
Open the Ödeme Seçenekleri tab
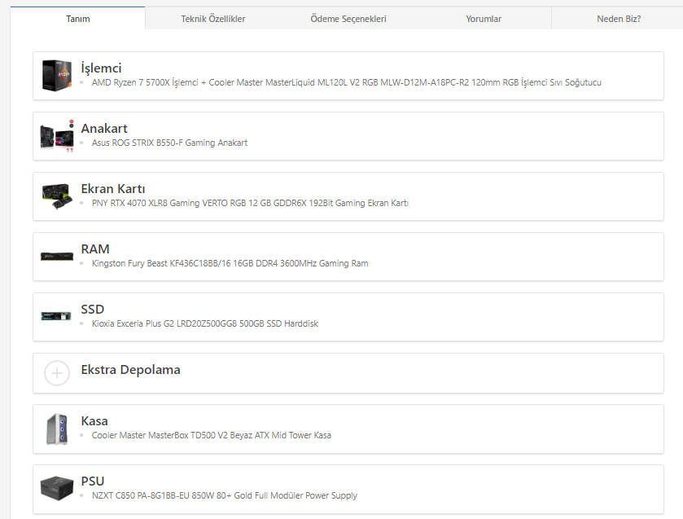348,19
